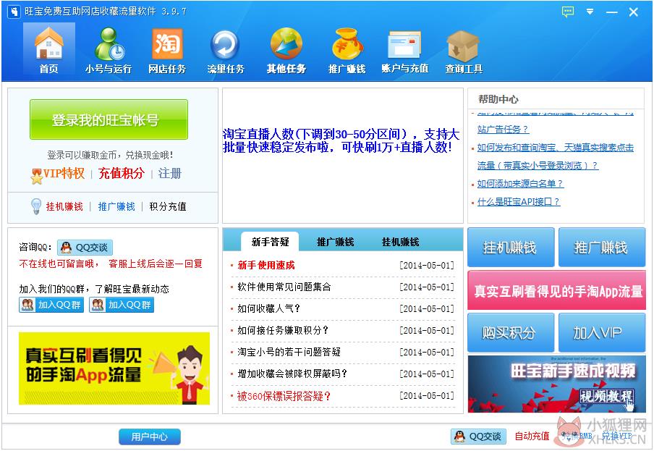Click the 注册 register link

pos(170,173)
